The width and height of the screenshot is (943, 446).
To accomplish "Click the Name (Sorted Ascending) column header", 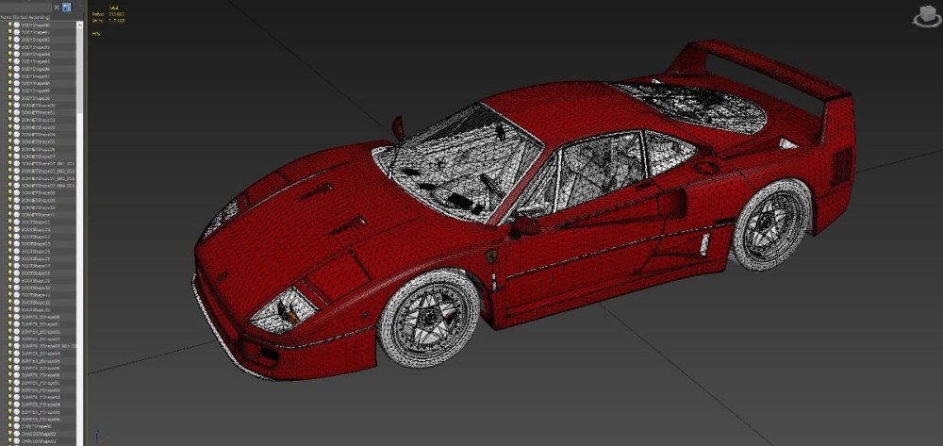I will coord(25,17).
